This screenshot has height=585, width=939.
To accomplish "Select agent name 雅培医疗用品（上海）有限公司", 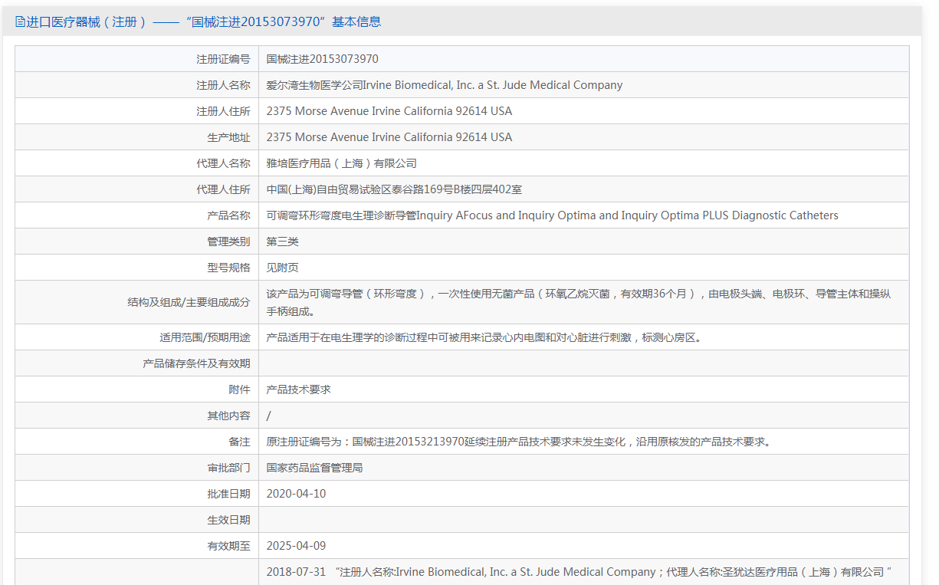I will click(342, 163).
